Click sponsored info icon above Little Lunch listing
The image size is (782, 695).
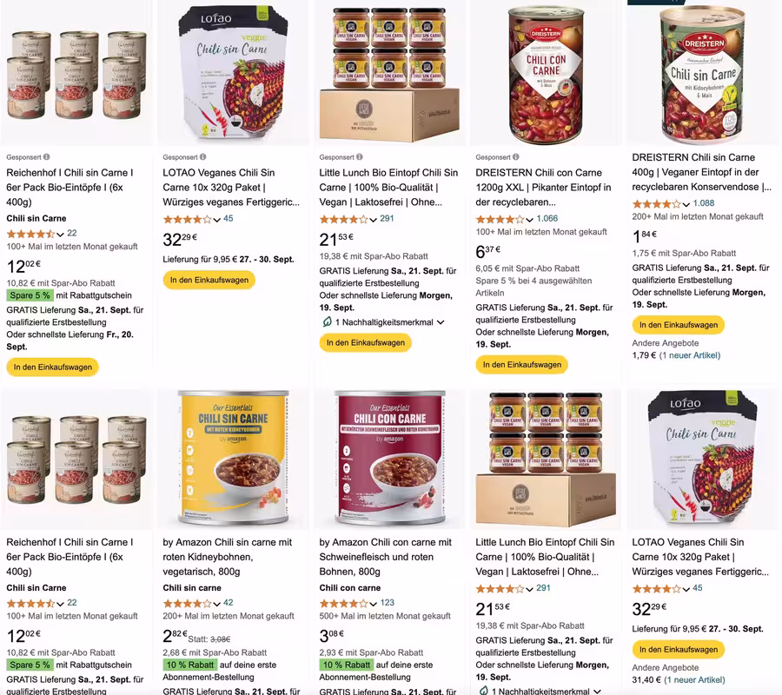tap(360, 156)
